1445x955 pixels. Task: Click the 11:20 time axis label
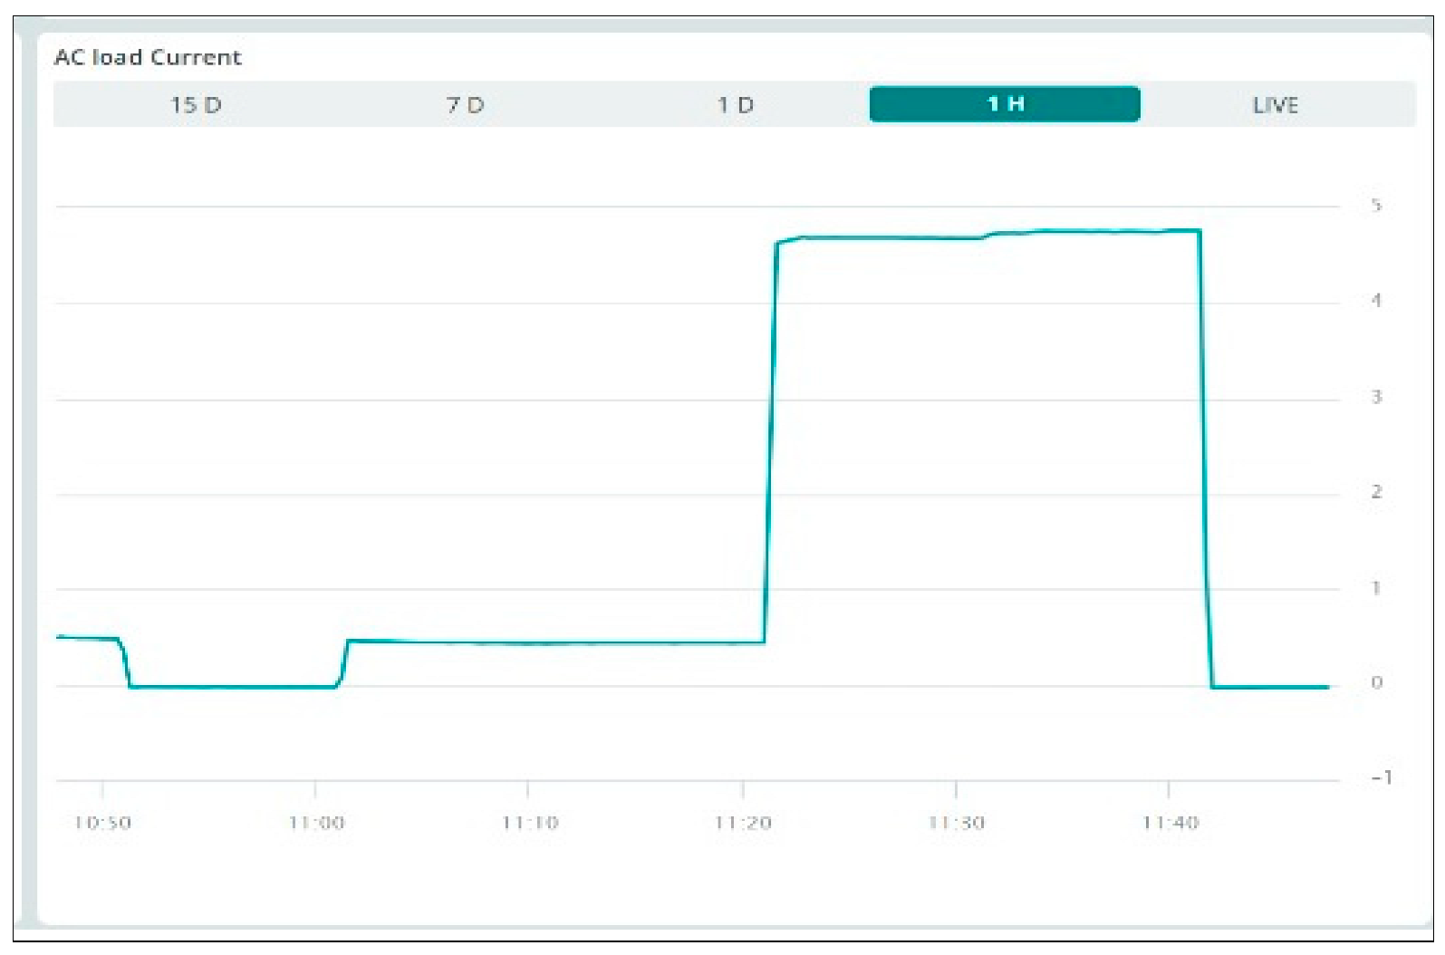coord(743,823)
